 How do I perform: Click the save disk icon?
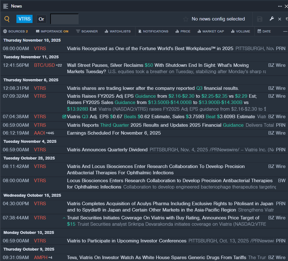[x=260, y=19]
